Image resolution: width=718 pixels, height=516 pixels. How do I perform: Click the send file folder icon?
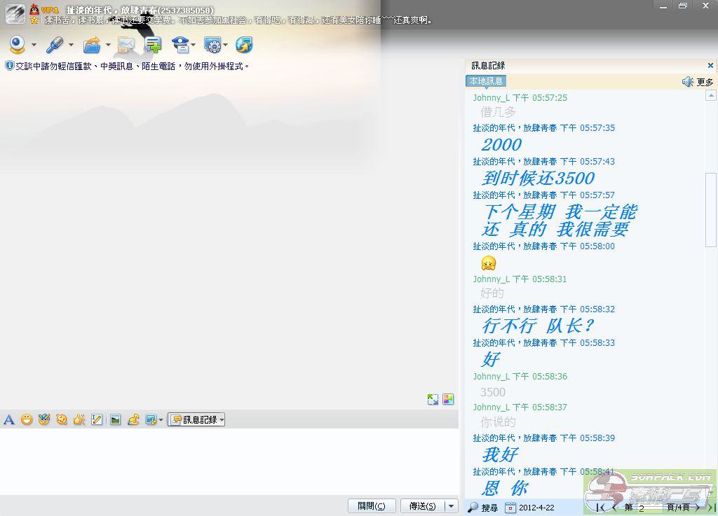click(x=92, y=46)
